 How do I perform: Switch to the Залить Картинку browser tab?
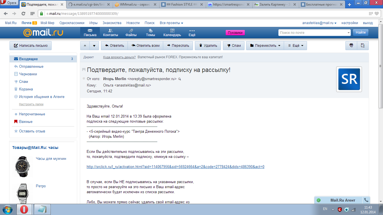pos(275,5)
